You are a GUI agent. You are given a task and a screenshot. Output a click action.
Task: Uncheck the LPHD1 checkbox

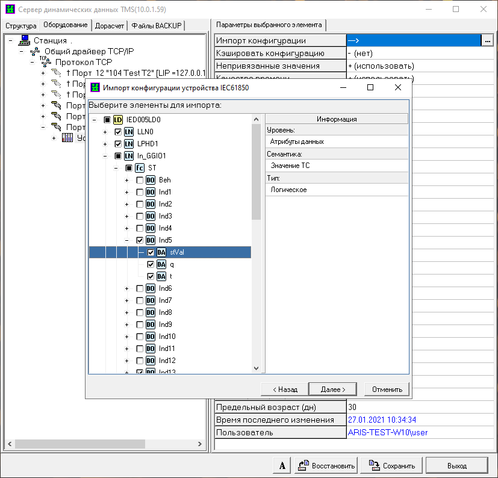pos(118,144)
